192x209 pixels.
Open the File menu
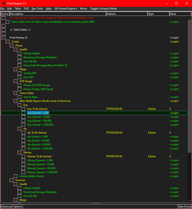coord(2,9)
